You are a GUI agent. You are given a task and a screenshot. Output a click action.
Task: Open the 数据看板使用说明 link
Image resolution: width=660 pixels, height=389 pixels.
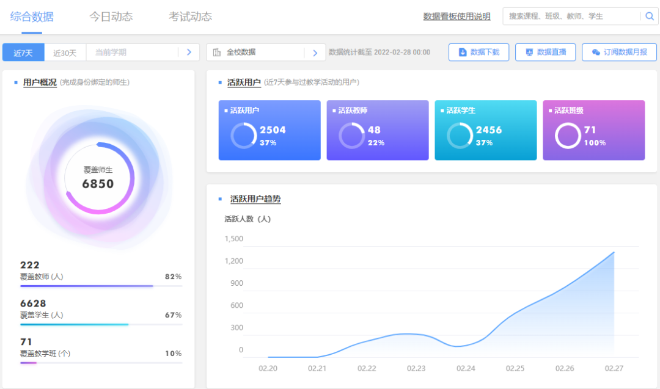457,16
